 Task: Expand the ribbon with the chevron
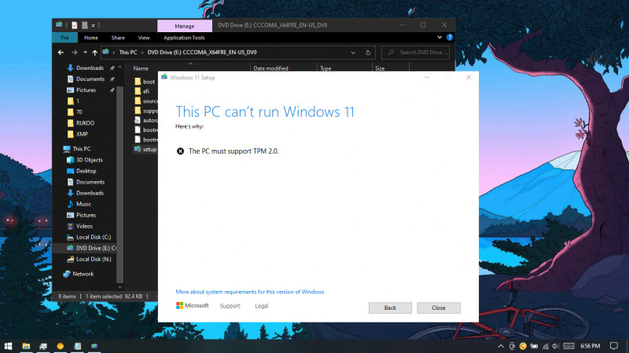pyautogui.click(x=440, y=37)
